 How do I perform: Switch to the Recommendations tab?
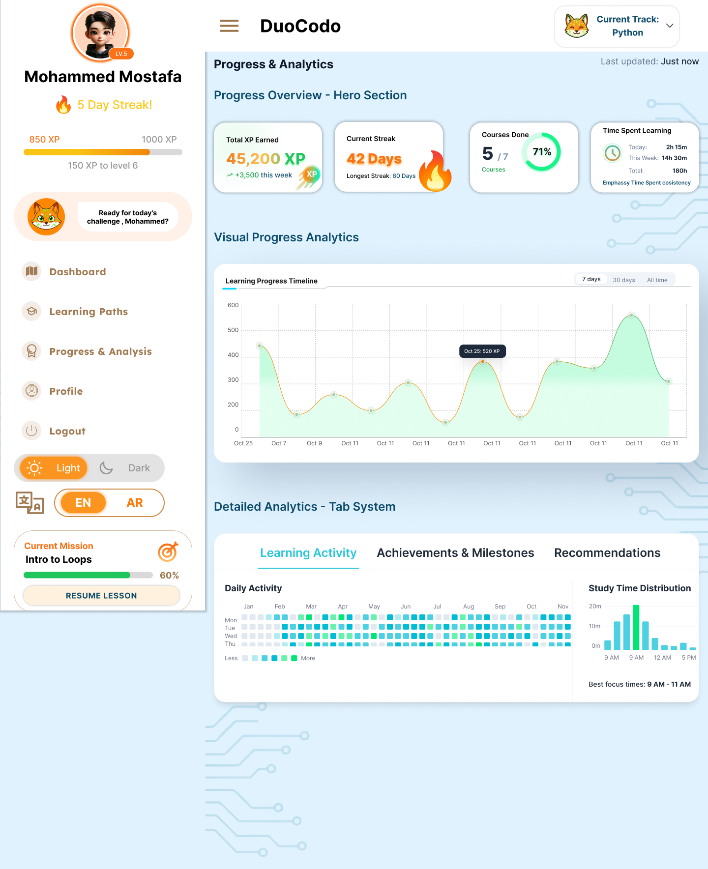(607, 553)
